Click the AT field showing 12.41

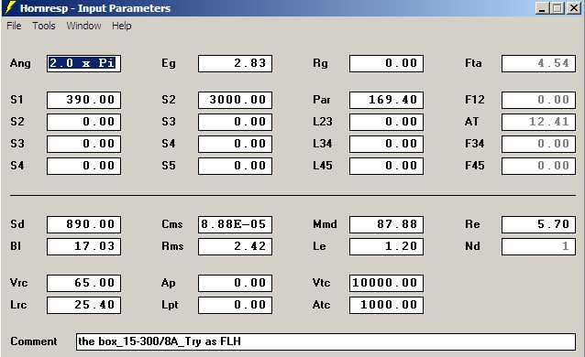[538, 122]
